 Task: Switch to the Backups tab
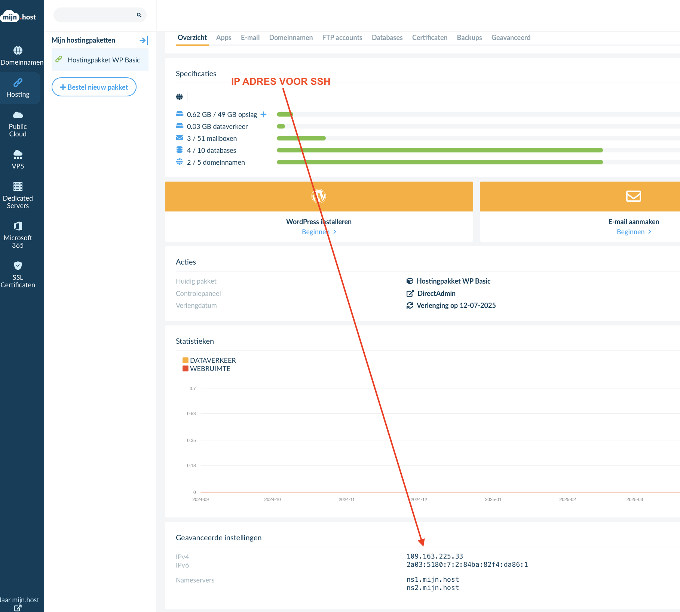(469, 37)
